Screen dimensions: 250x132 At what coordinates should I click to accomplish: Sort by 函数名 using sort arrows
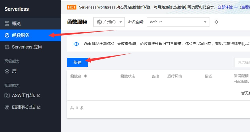[85, 76]
